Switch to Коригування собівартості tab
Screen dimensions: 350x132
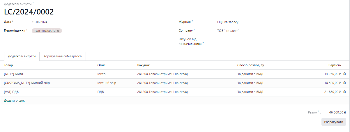(x=63, y=56)
